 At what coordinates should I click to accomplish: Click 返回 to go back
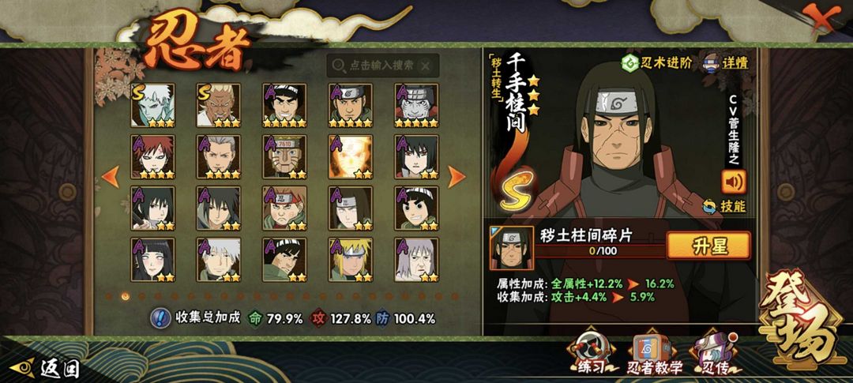pyautogui.click(x=45, y=369)
